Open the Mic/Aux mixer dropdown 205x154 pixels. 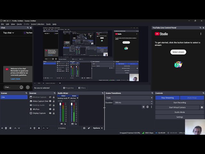click(78, 98)
